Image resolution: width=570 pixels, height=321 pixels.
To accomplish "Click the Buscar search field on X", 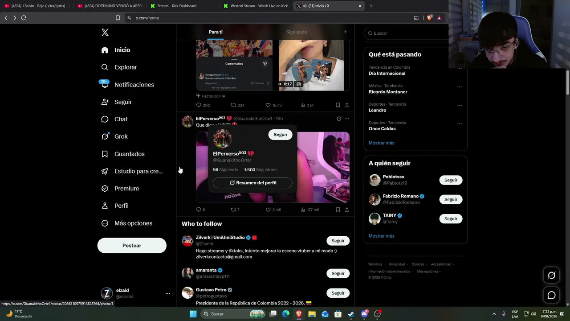I will [x=407, y=33].
